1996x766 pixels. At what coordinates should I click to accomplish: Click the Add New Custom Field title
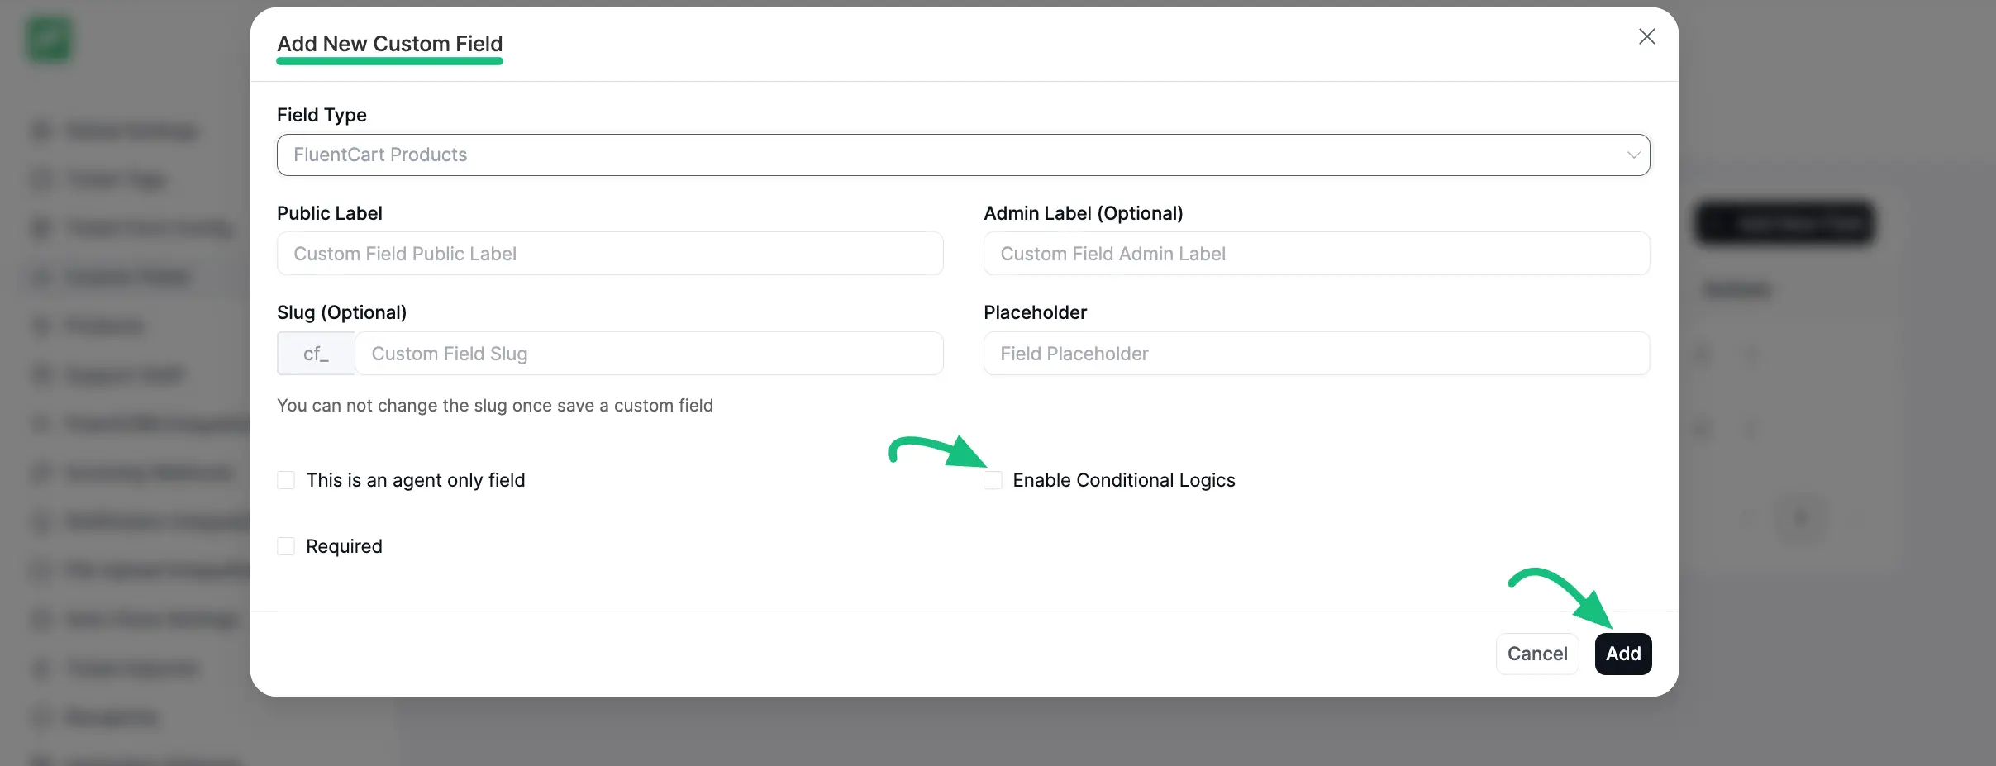pyautogui.click(x=389, y=43)
